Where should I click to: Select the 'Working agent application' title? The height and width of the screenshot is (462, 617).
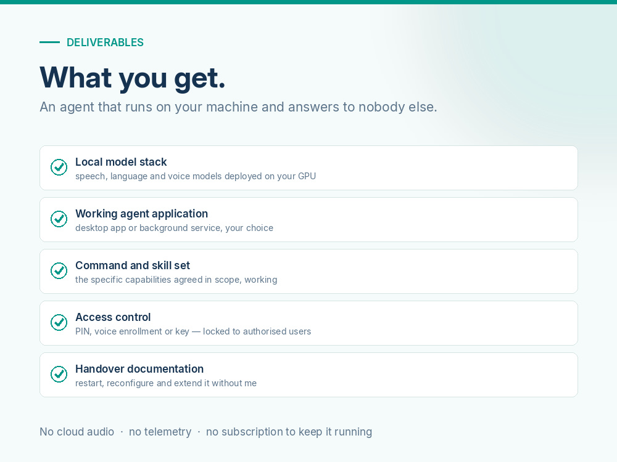(x=142, y=214)
